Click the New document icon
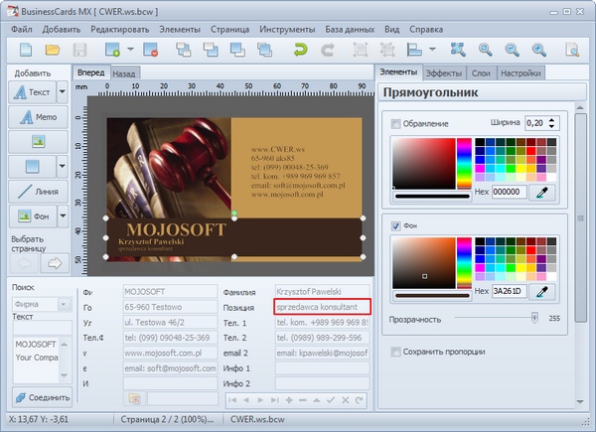 point(25,49)
